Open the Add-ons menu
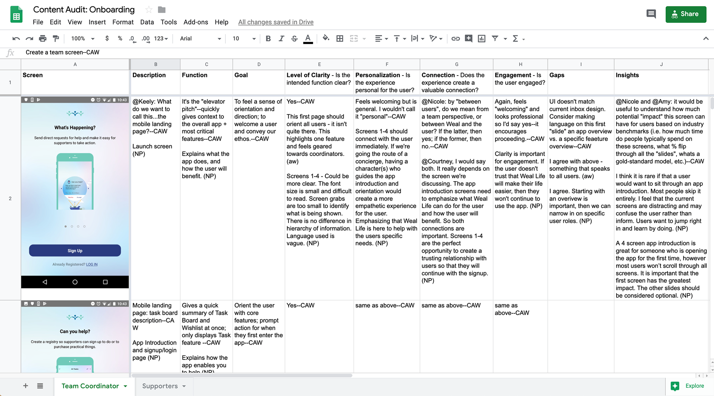714x396 pixels. point(196,22)
